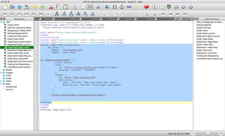This screenshot has width=225, height=136.
Task: Toggle Code View angle-brackets icon
Action: click(90, 7)
